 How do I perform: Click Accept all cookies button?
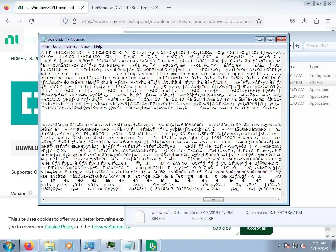point(257,229)
